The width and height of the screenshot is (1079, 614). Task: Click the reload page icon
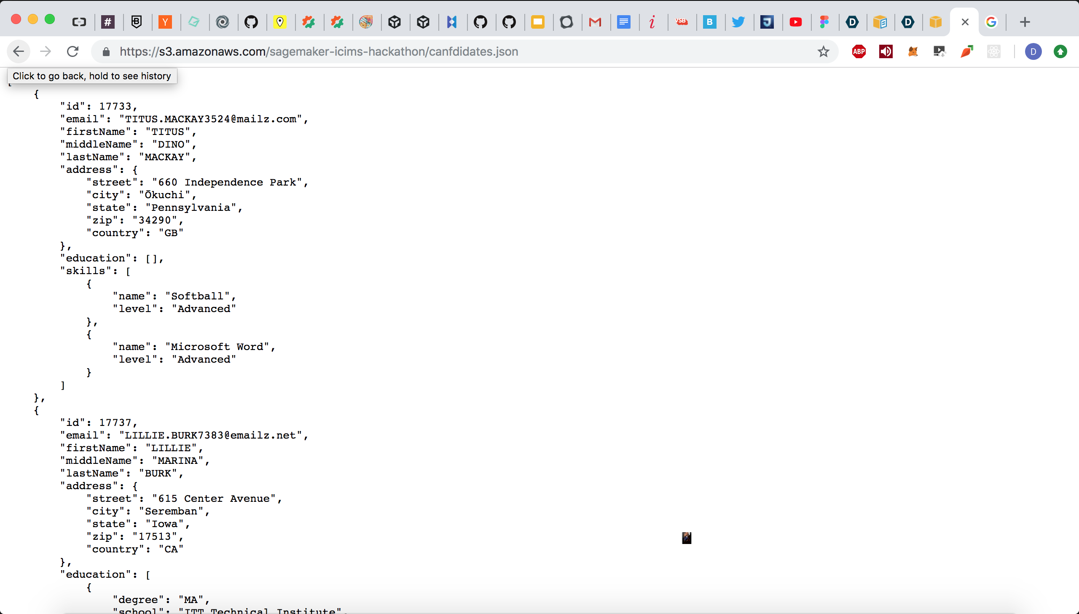tap(73, 51)
